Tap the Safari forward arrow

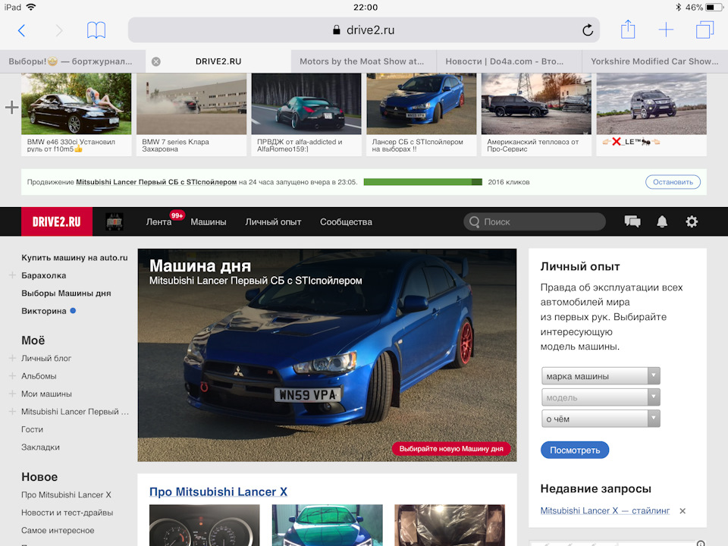pos(59,30)
